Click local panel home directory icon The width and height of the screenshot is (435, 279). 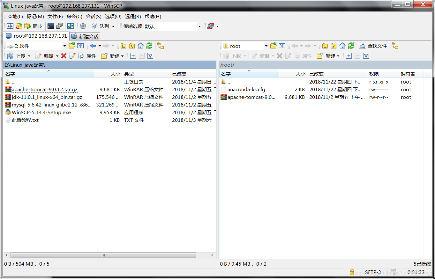(x=141, y=46)
